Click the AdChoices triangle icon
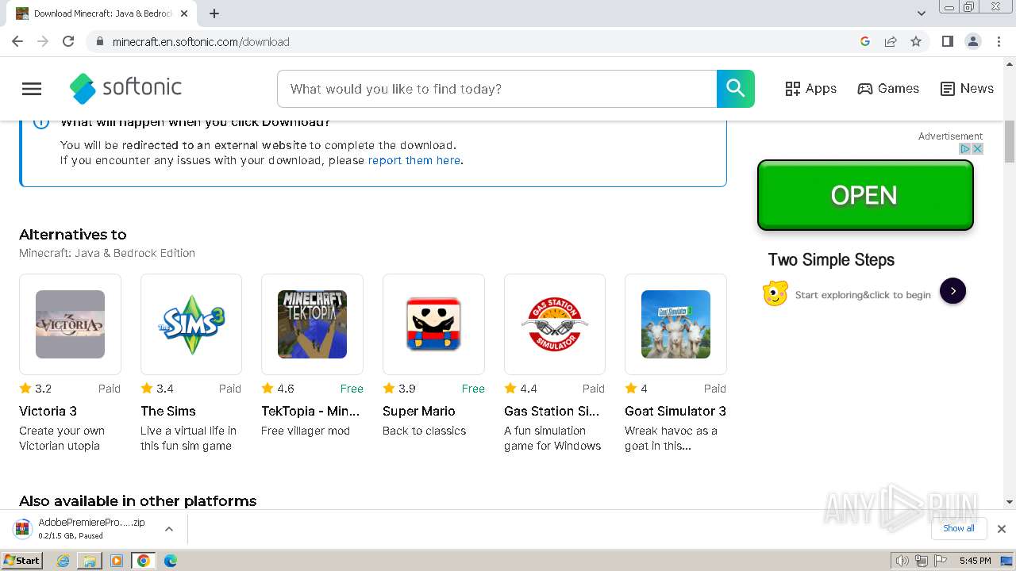Image resolution: width=1016 pixels, height=571 pixels. [x=965, y=148]
